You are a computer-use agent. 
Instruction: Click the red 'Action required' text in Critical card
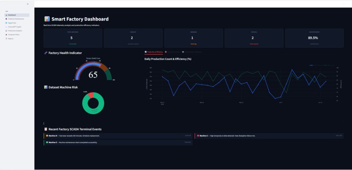click(254, 44)
